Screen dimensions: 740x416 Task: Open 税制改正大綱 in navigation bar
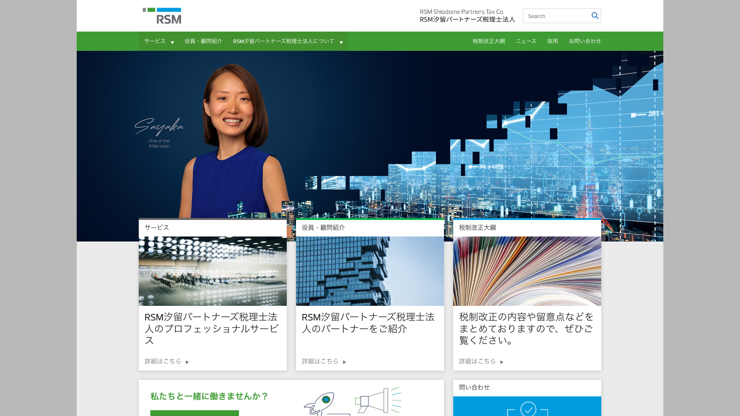489,41
